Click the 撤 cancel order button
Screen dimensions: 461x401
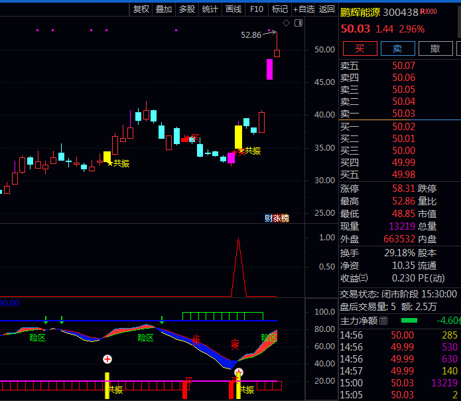point(435,48)
